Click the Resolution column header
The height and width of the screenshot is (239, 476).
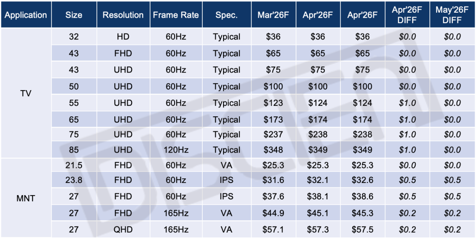click(x=123, y=15)
